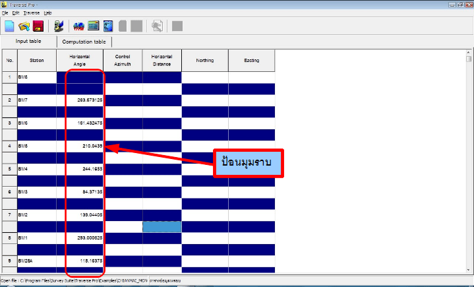Select row number 1 header
This screenshot has width=474, height=287.
(x=10, y=77)
